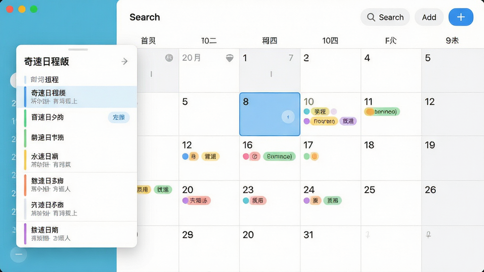Click the blue plus button
Screen dimensions: 484x272
(x=460, y=17)
